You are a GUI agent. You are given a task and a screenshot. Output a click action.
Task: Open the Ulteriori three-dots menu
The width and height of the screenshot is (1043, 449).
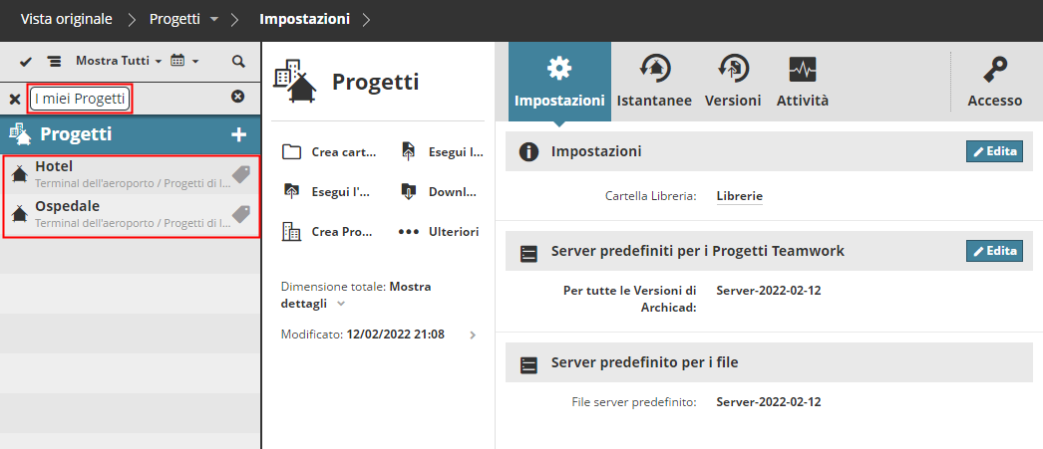pos(408,231)
